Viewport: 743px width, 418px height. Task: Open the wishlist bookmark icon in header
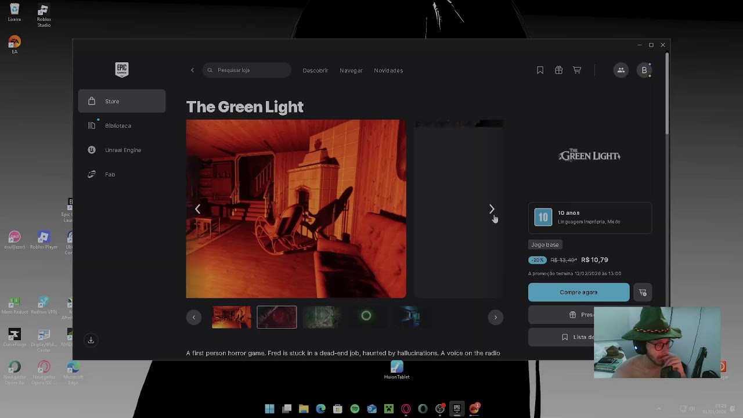540,70
